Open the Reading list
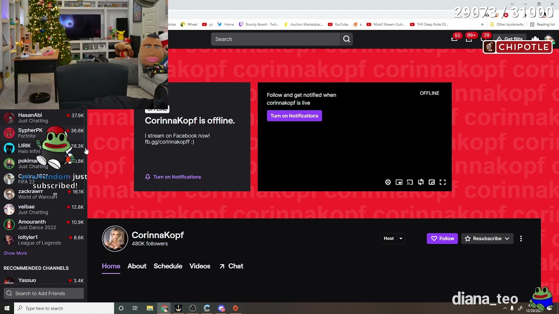This screenshot has width=559, height=314. (x=542, y=24)
